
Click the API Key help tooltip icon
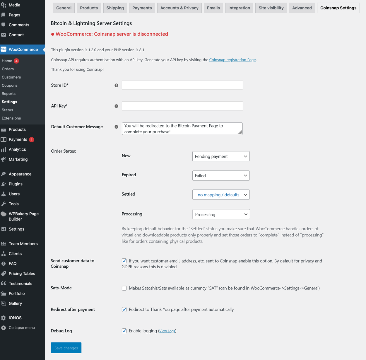pos(116,106)
